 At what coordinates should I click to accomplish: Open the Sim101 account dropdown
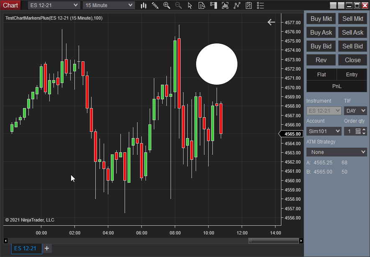click(x=324, y=131)
